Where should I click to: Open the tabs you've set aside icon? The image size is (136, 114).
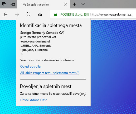click(4, 4)
